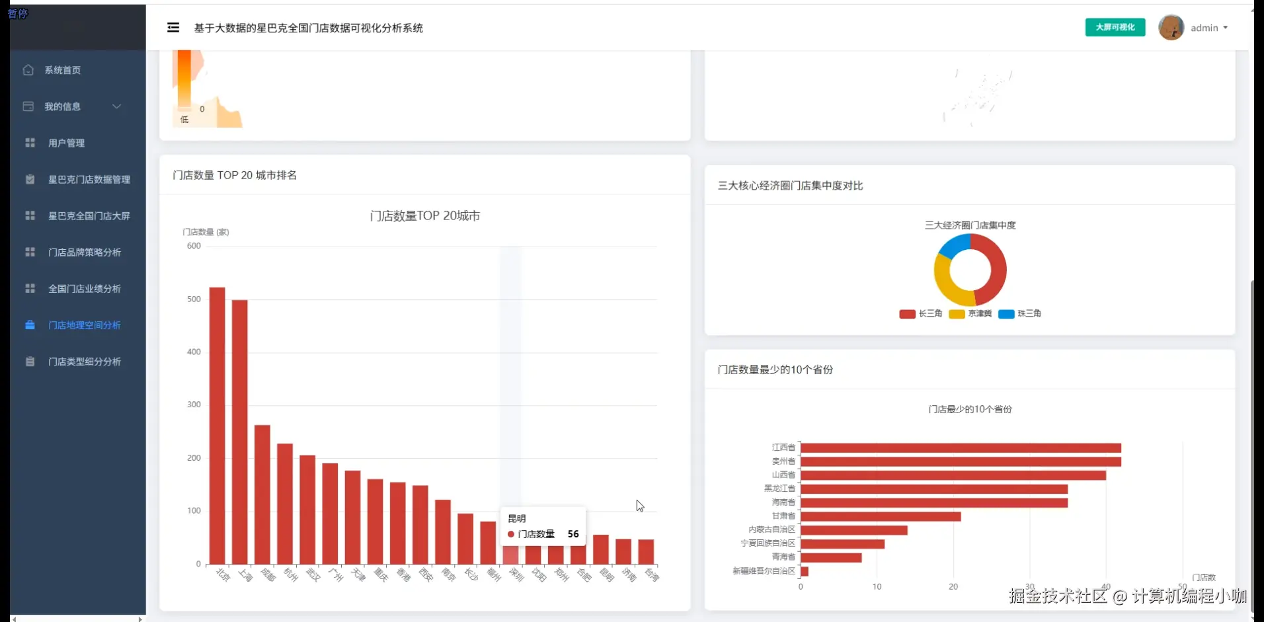Click the 青海省 horizontal bar

pos(831,557)
